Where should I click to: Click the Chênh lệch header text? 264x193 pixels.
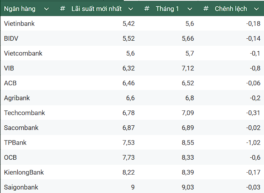pyautogui.click(x=231, y=9)
